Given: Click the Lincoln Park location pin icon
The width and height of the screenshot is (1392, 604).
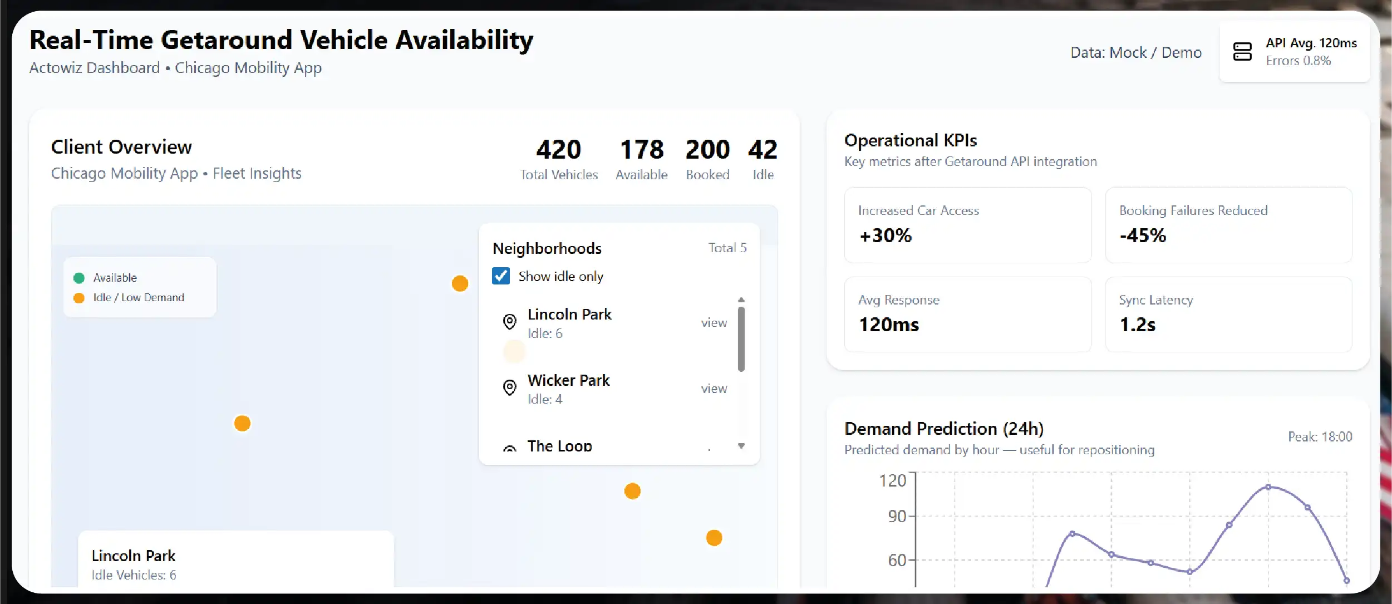Looking at the screenshot, I should 509,322.
